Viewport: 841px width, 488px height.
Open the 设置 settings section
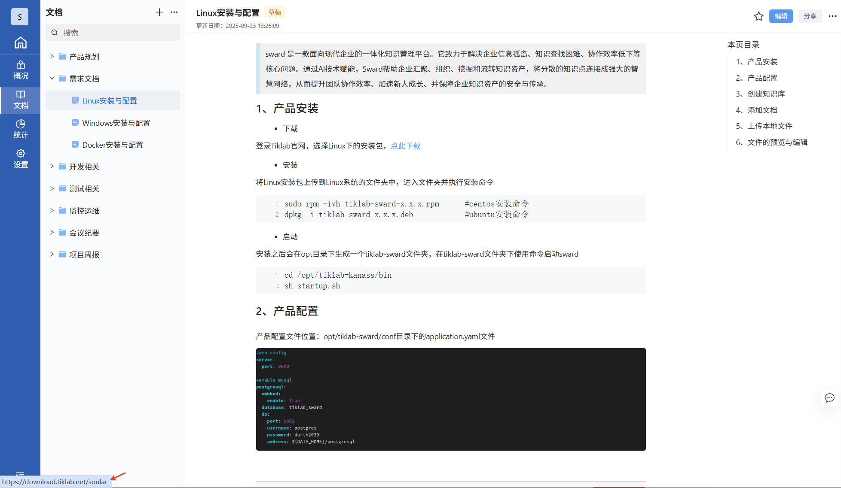(x=20, y=159)
